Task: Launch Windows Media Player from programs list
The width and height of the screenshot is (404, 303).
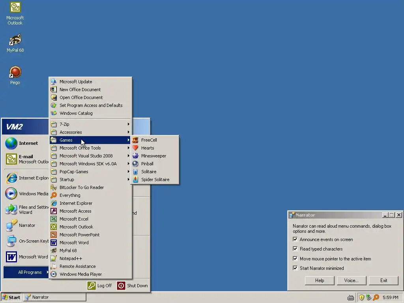Action: click(x=90, y=274)
